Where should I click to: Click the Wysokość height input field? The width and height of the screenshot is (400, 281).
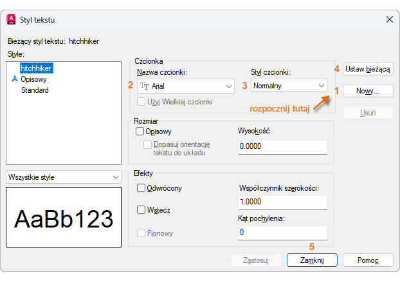[282, 147]
